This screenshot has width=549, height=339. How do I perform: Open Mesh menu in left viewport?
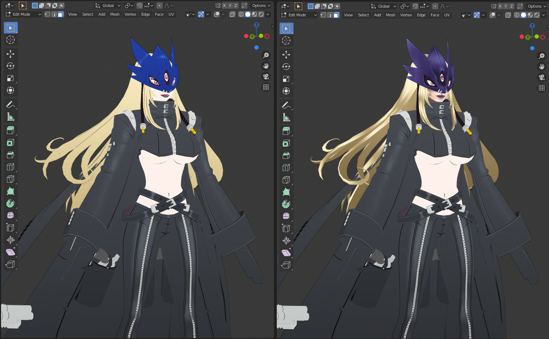click(115, 14)
